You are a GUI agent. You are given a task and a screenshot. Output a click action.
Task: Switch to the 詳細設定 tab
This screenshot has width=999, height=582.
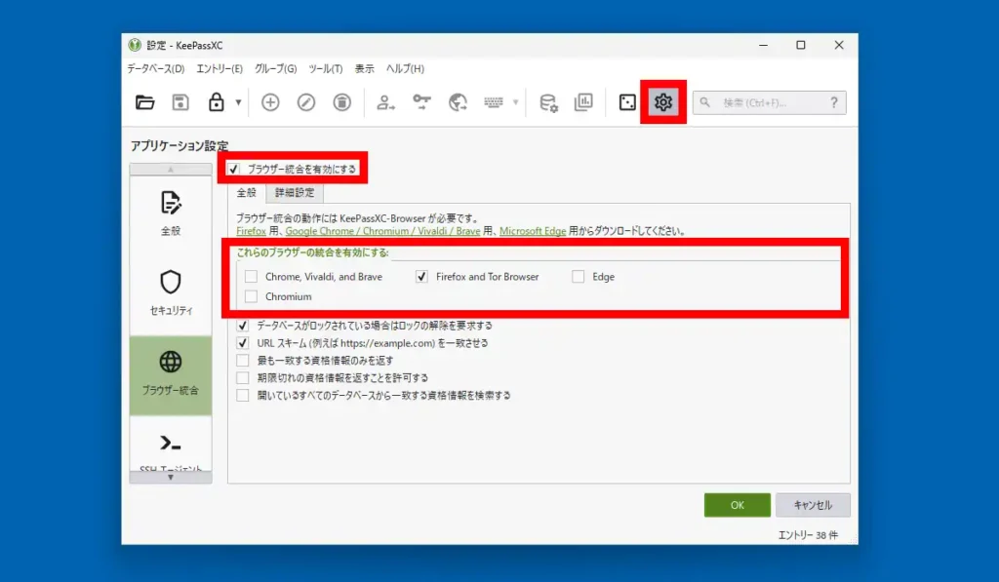(x=295, y=192)
